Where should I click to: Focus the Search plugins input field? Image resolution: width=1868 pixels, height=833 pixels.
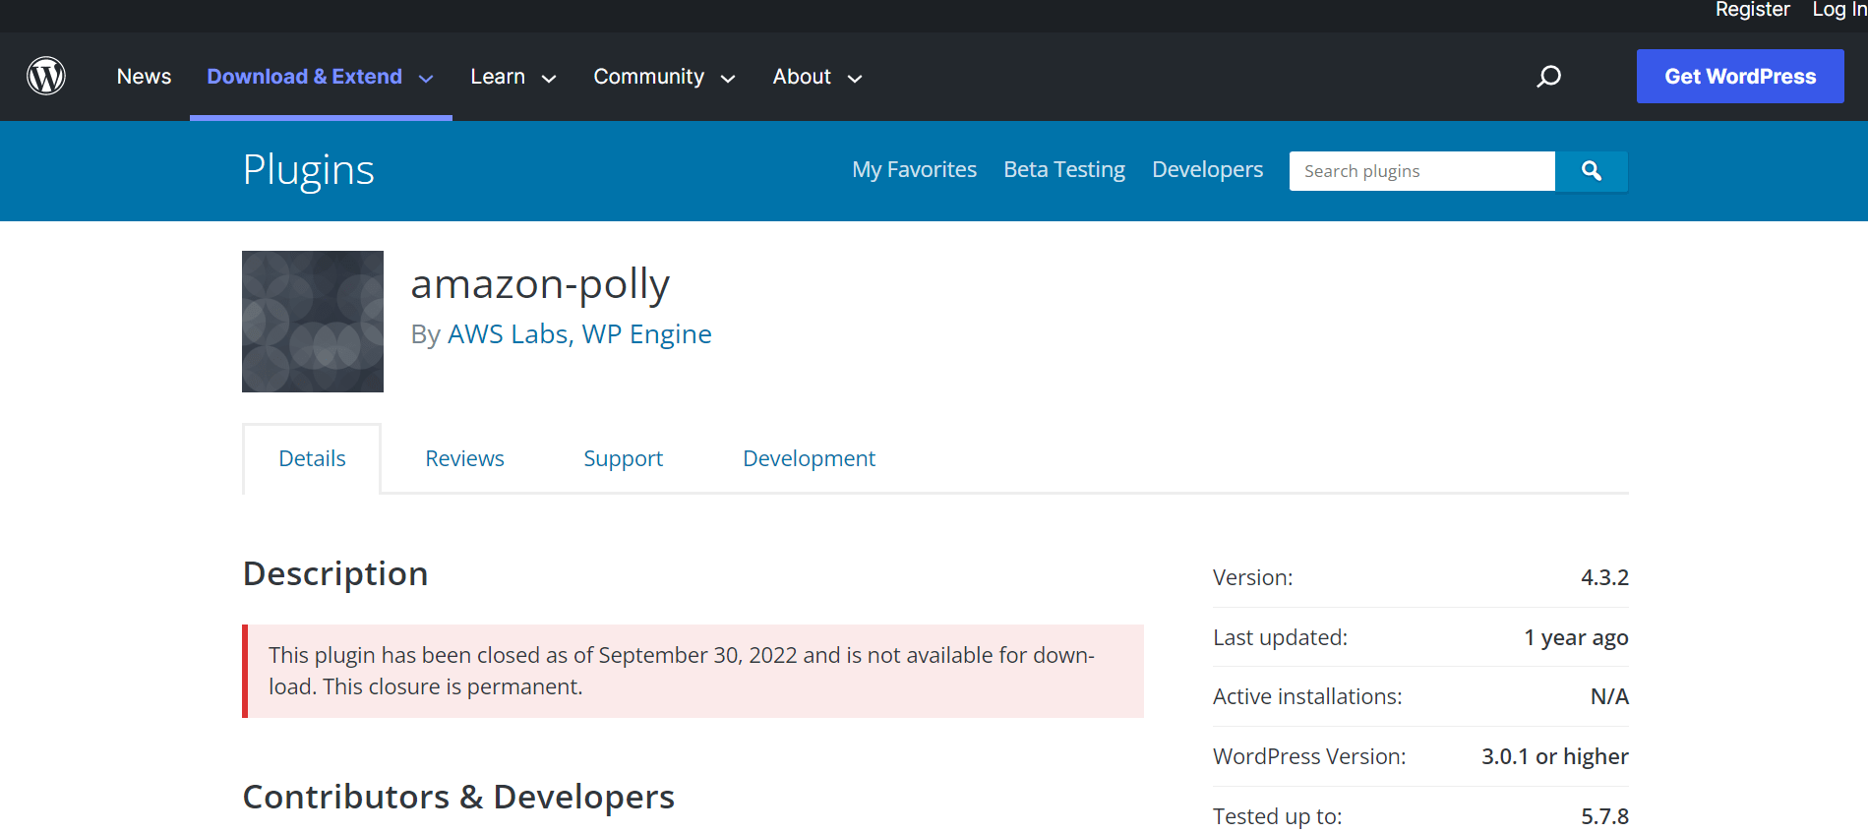click(1421, 171)
